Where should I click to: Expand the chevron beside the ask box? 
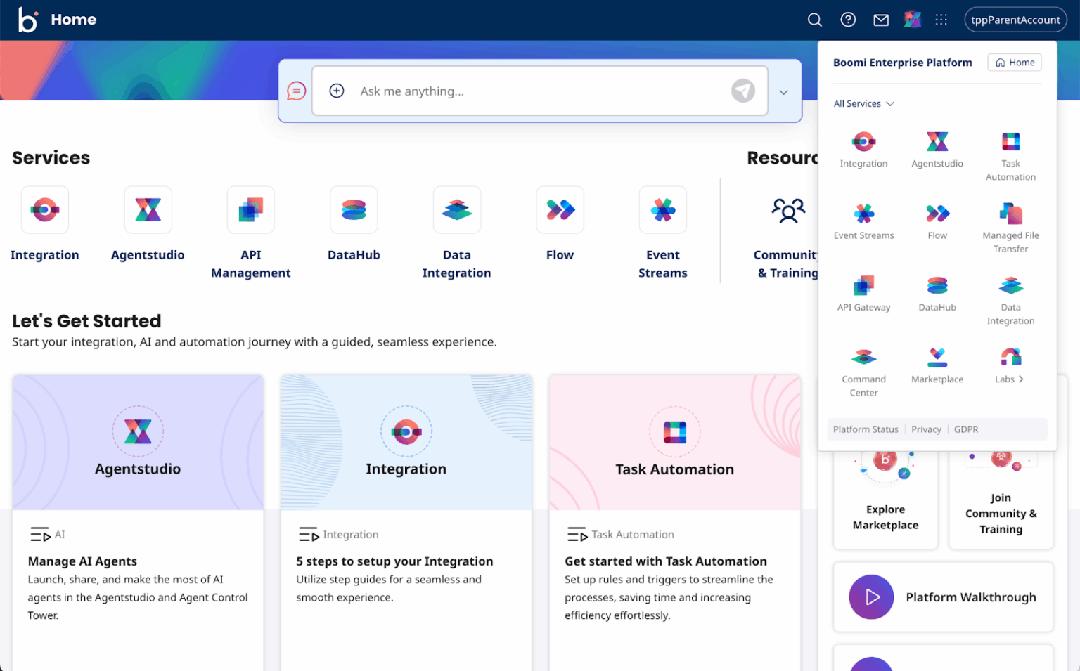click(783, 92)
